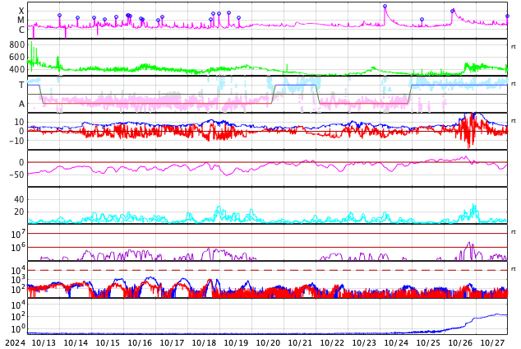Click the −50 tick label on magenta plot
The image size is (521, 349).
pos(16,174)
